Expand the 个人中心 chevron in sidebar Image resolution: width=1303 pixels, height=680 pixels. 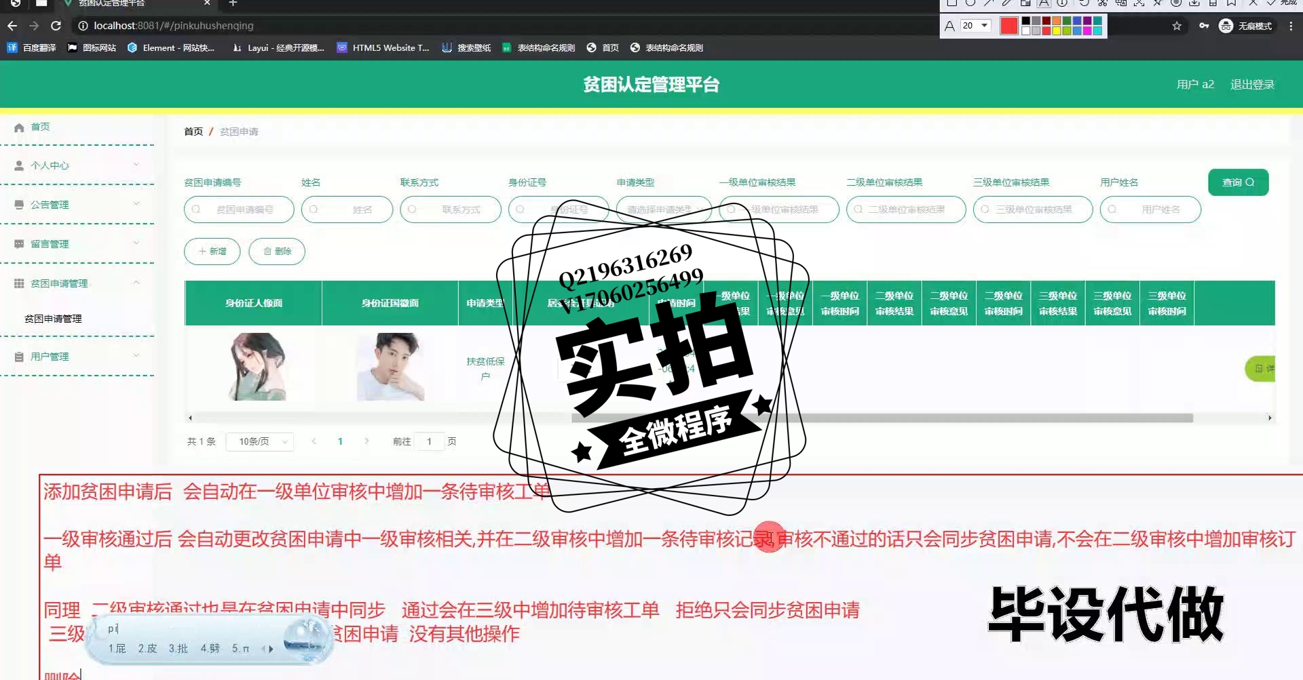click(136, 165)
